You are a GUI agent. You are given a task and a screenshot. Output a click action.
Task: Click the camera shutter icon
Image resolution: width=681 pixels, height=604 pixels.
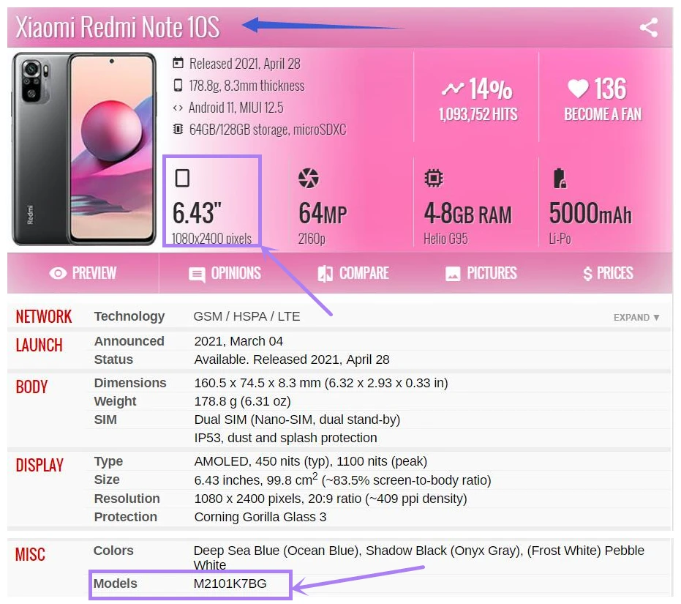pyautogui.click(x=309, y=179)
